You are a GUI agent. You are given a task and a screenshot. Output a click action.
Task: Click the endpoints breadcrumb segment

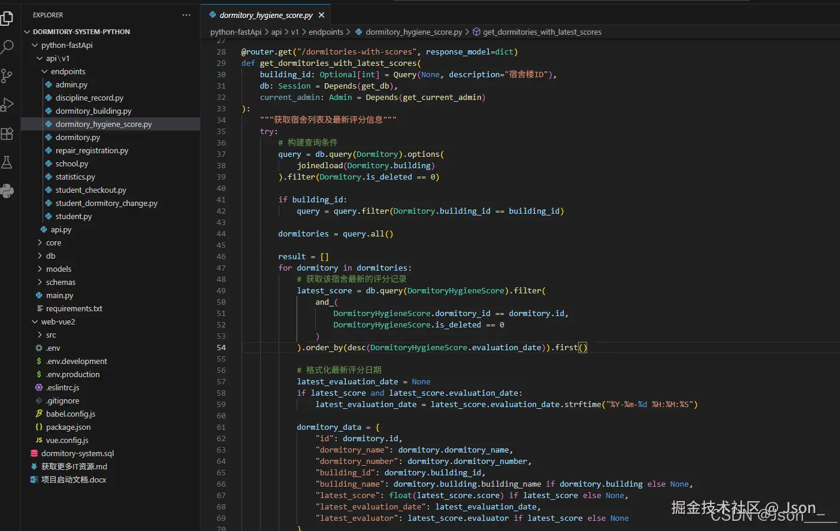pos(326,32)
